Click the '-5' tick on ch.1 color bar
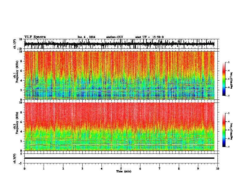 point(228,79)
